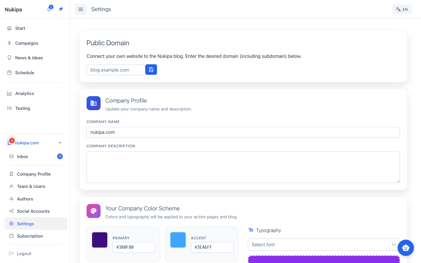Click the sync icon with notification badge

click(x=49, y=9)
